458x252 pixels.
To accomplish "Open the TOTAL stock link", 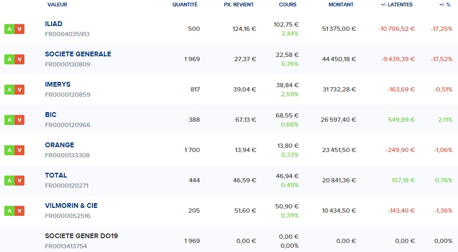I will coord(56,175).
